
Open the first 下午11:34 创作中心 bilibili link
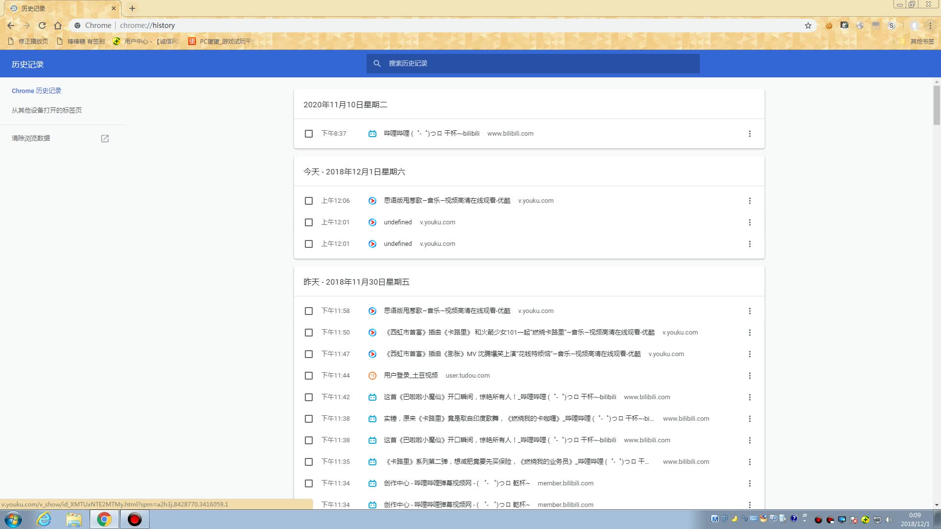pyautogui.click(x=457, y=483)
